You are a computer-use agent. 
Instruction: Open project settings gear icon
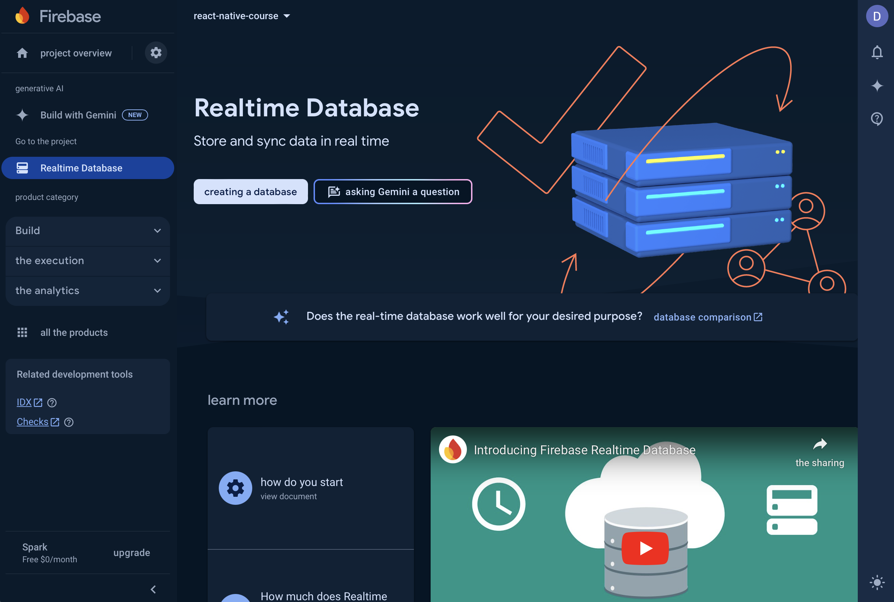point(156,53)
